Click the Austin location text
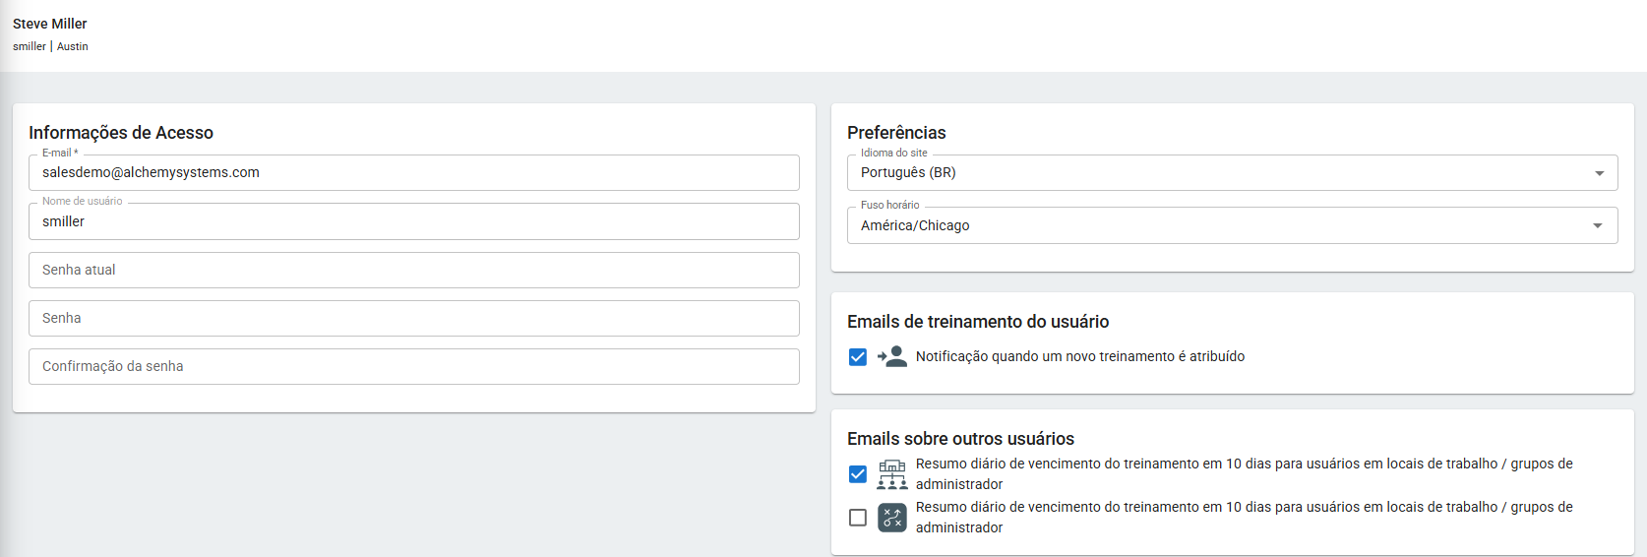The image size is (1647, 557). coord(73,46)
